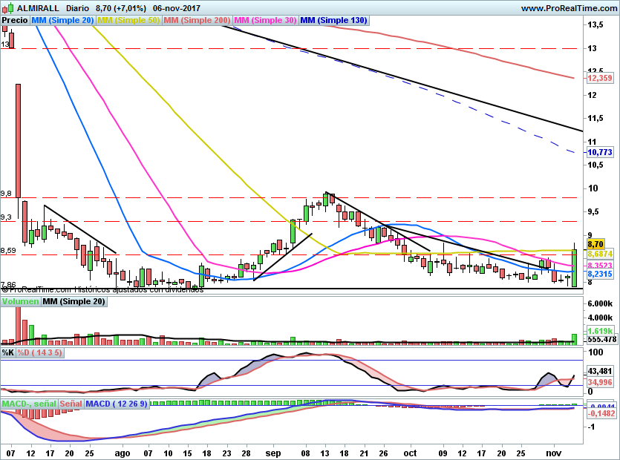Image resolution: width=620 pixels, height=460 pixels.
Task: Click the pink MM (Simple 30) label
Action: click(264, 21)
